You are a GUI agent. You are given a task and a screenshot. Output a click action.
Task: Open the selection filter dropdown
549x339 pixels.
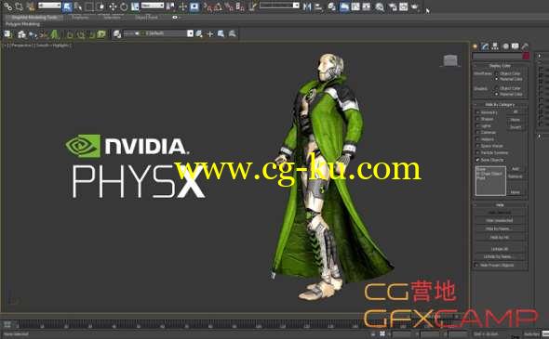pyautogui.click(x=49, y=6)
